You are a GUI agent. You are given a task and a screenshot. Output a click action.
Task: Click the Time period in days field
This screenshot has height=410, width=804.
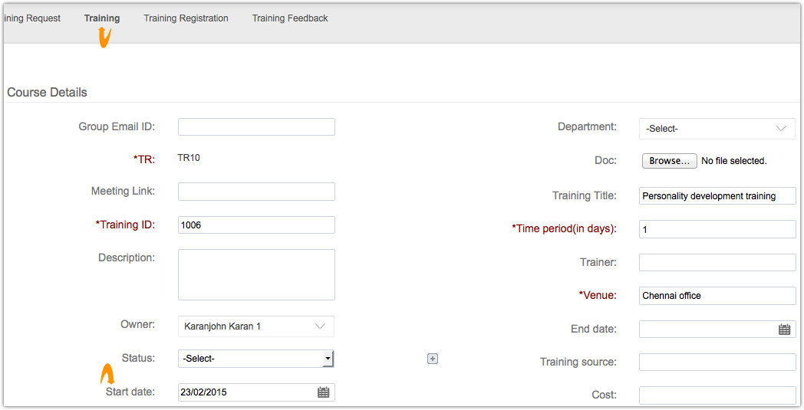717,229
